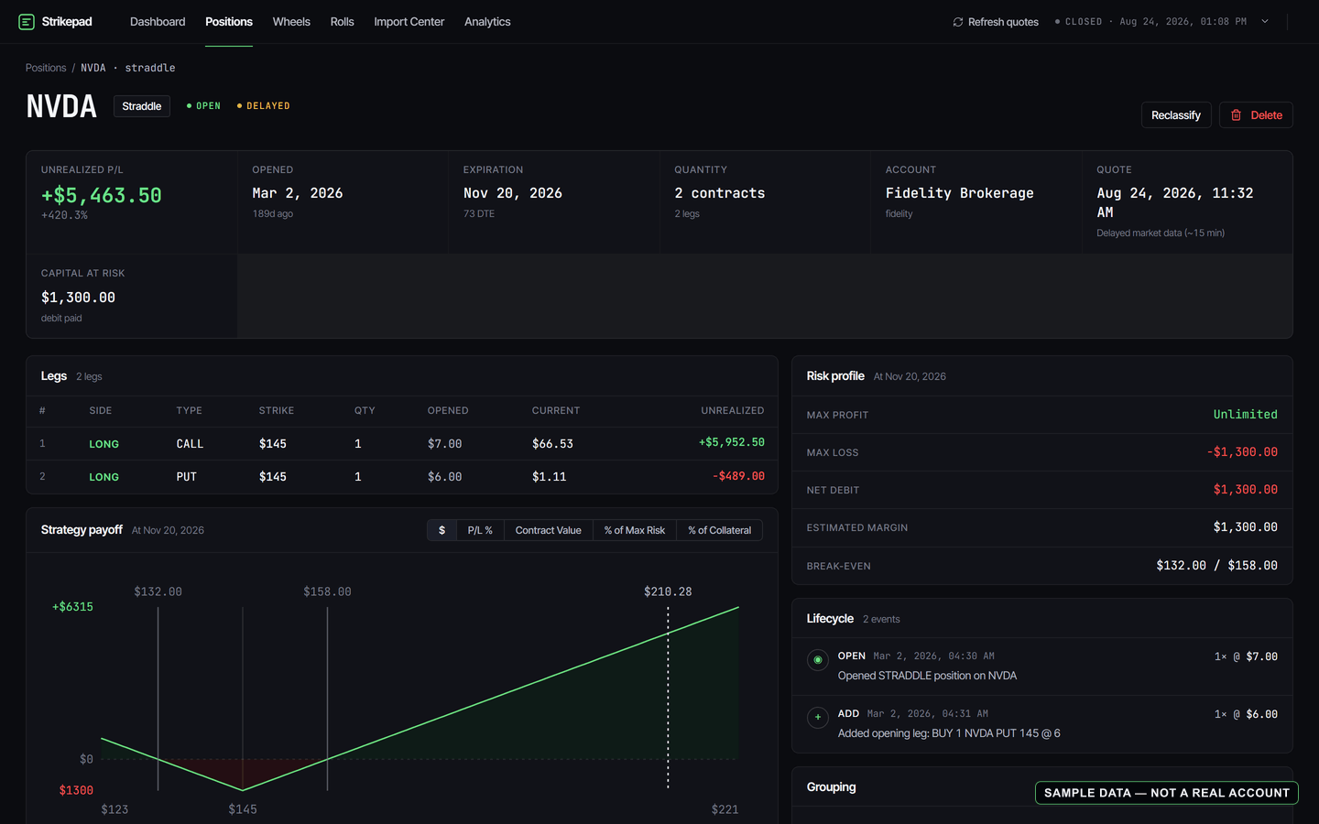The image size is (1319, 824).
Task: Switch payoff chart to % of Collateral
Action: tap(720, 530)
